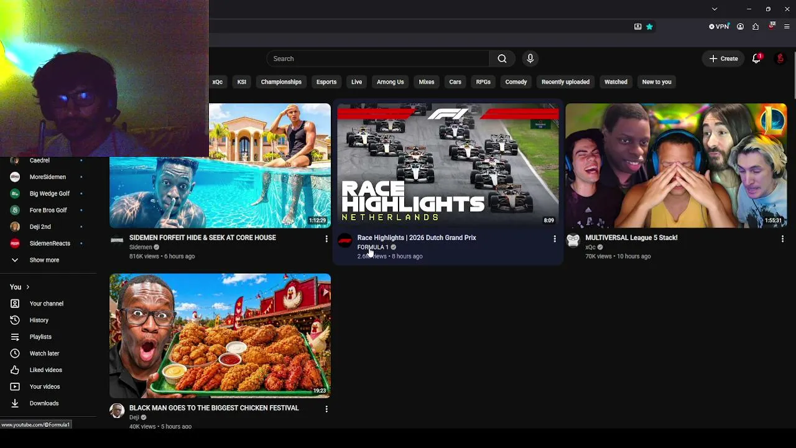
Task: Select the New to you filter chip
Action: 657,82
